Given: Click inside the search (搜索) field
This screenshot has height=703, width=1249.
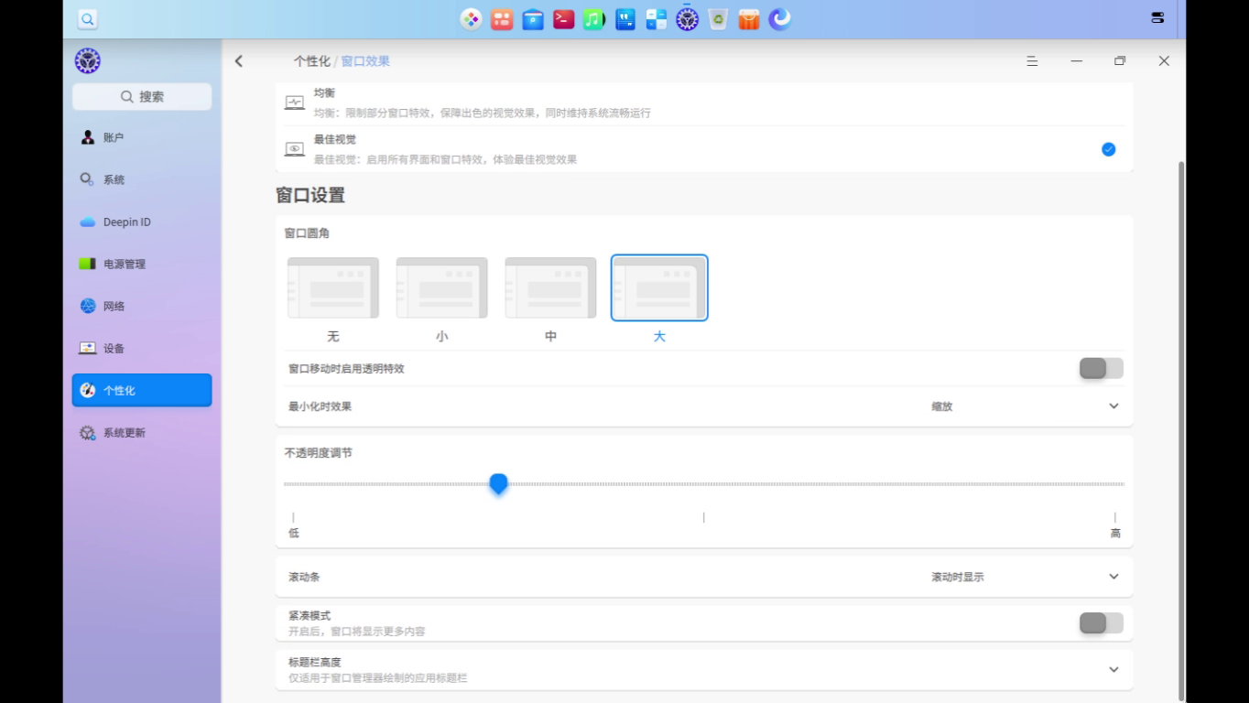Looking at the screenshot, I should click(x=142, y=96).
